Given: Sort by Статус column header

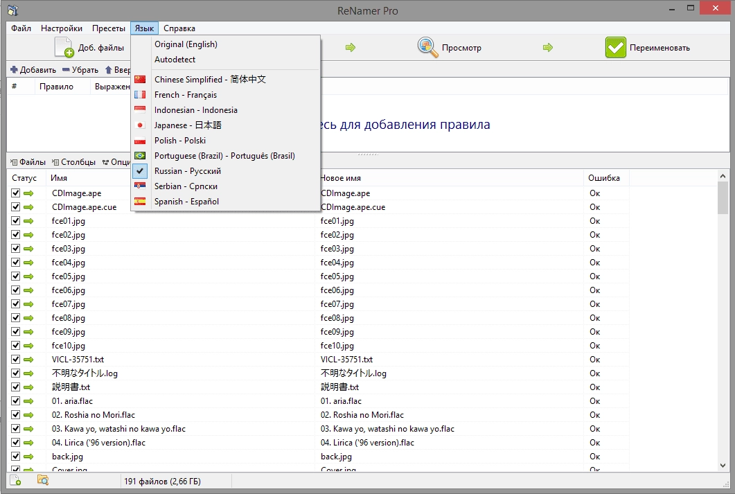Looking at the screenshot, I should click(x=26, y=178).
